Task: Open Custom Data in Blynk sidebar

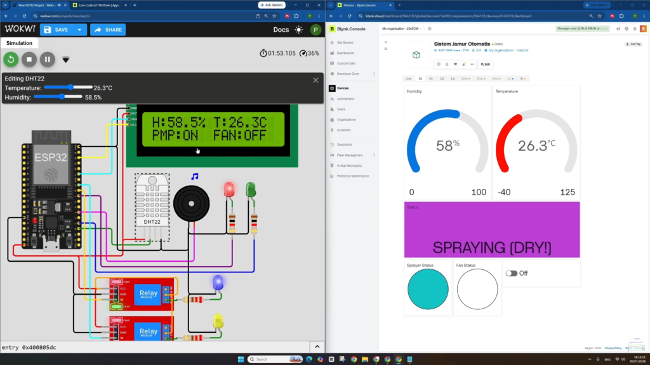Action: (346, 63)
